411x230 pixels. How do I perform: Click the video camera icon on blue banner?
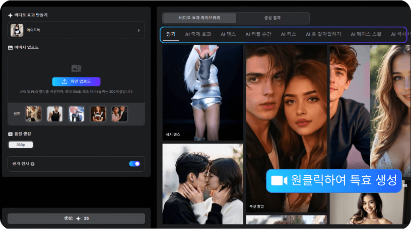click(x=279, y=180)
